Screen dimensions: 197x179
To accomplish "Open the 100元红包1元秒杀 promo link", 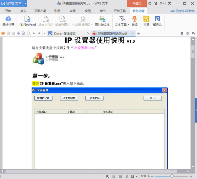I will (x=182, y=11).
